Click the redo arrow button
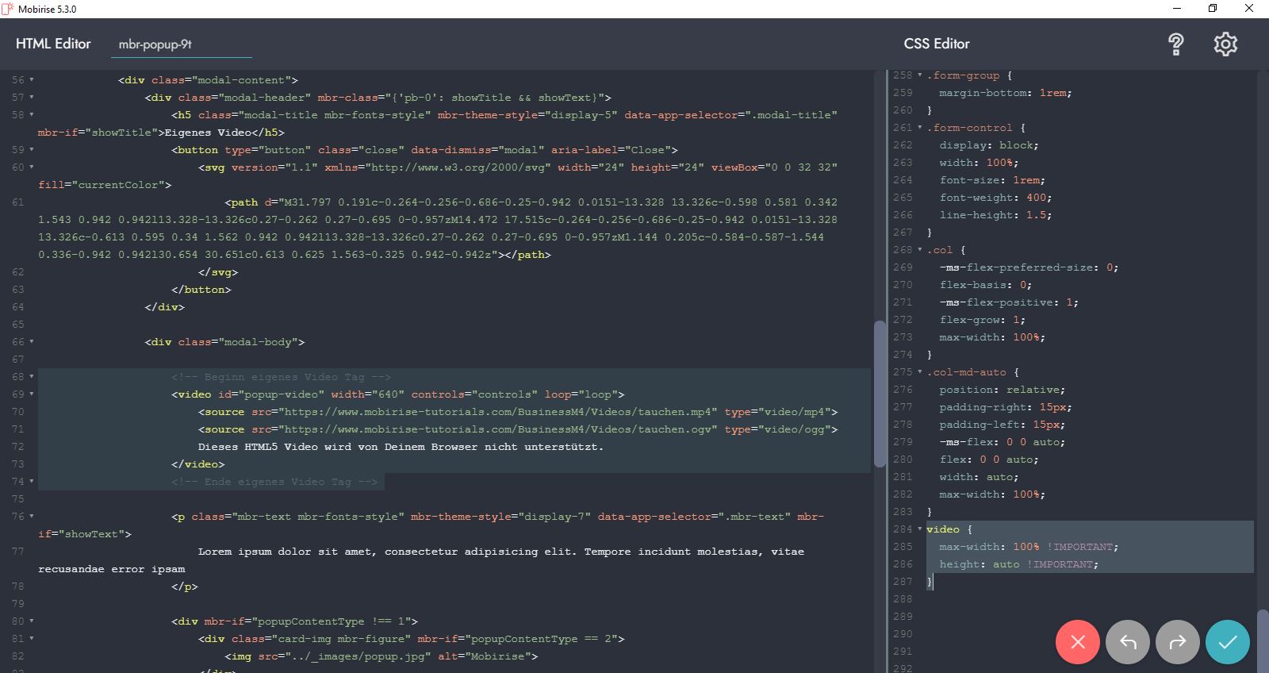1269x673 pixels. 1177,642
